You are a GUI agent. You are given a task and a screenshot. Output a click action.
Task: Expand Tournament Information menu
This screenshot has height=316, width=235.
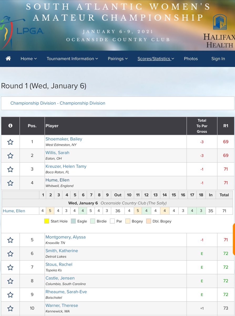pyautogui.click(x=72, y=59)
